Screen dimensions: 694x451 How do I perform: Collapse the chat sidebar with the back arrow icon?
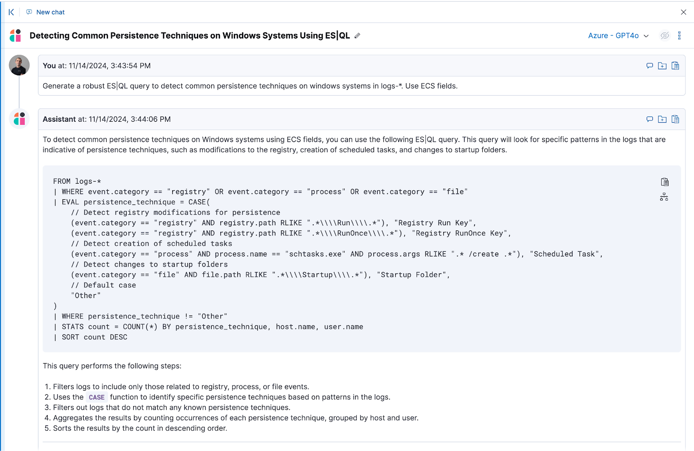11,12
